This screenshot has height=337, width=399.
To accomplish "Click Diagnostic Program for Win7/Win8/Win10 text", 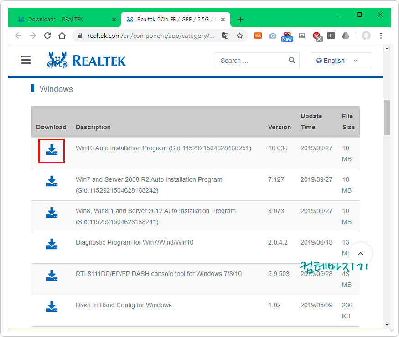I will 135,242.
